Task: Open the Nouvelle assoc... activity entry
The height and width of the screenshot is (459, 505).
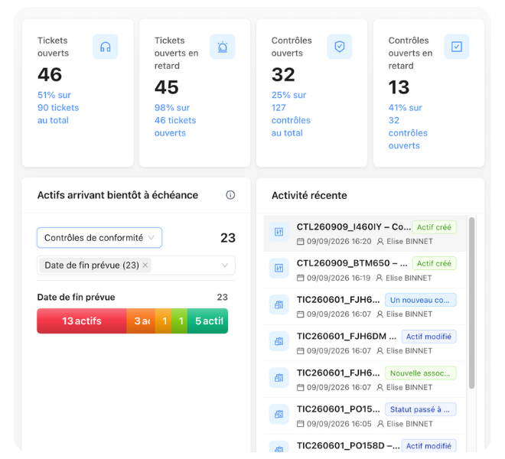Action: [x=364, y=379]
